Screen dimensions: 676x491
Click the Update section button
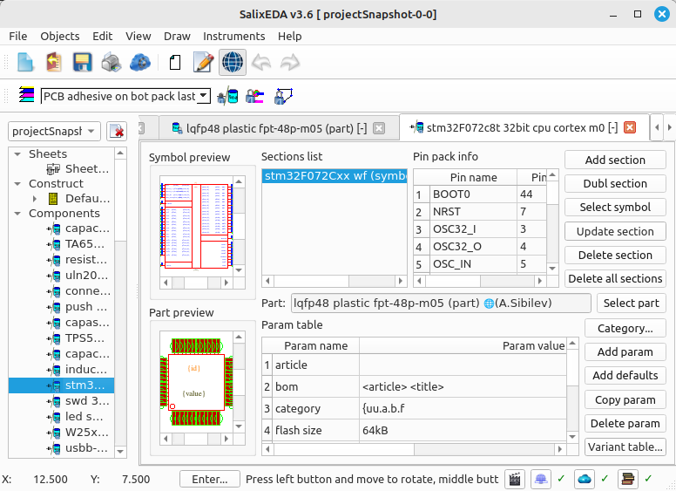pyautogui.click(x=615, y=232)
